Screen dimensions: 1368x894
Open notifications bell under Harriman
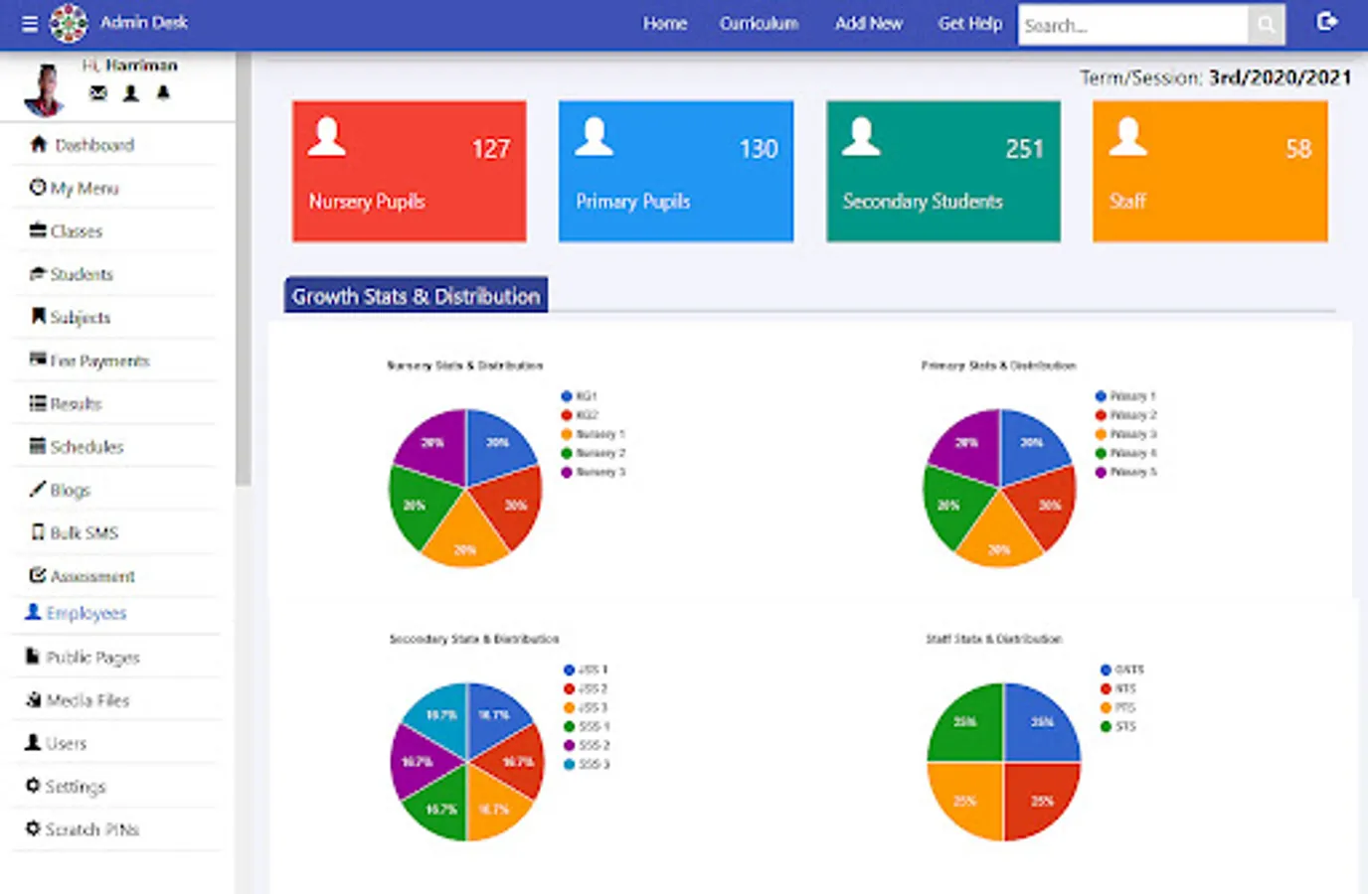[x=163, y=93]
